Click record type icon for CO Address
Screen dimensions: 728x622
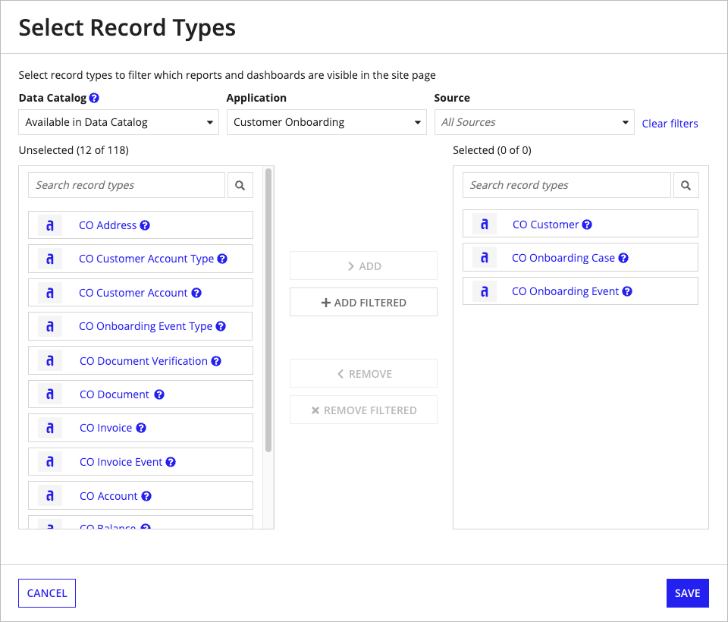coord(50,225)
